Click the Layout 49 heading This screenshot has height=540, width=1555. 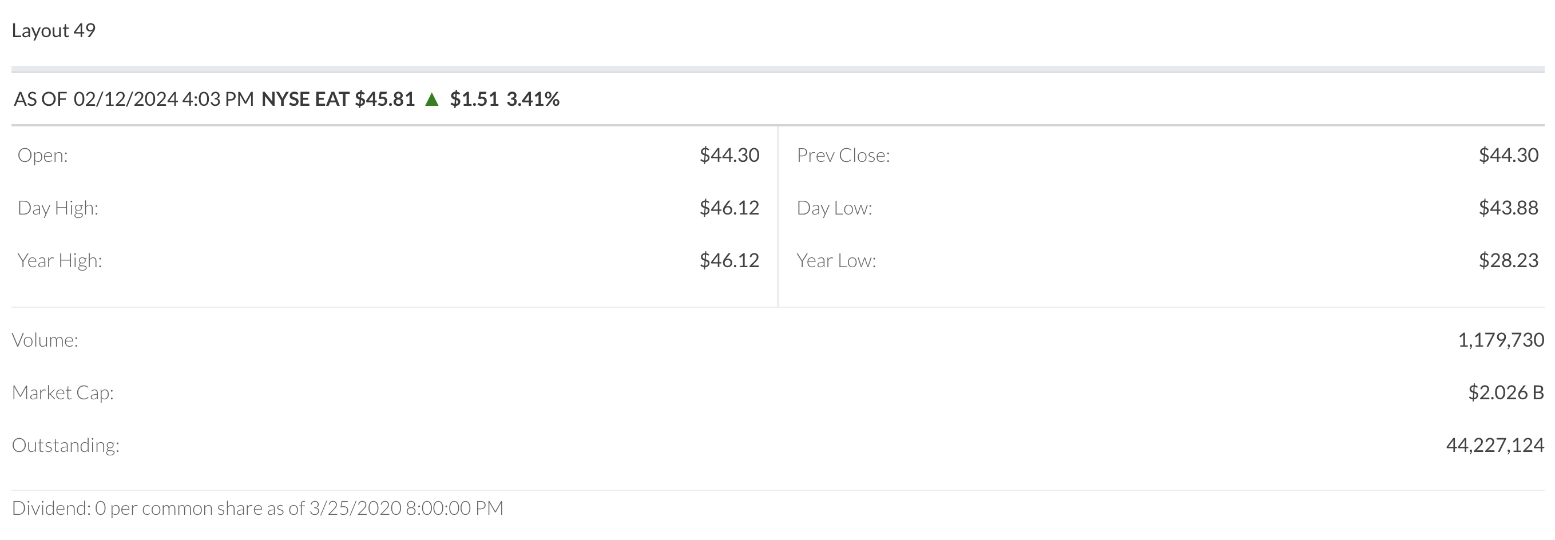click(x=54, y=30)
